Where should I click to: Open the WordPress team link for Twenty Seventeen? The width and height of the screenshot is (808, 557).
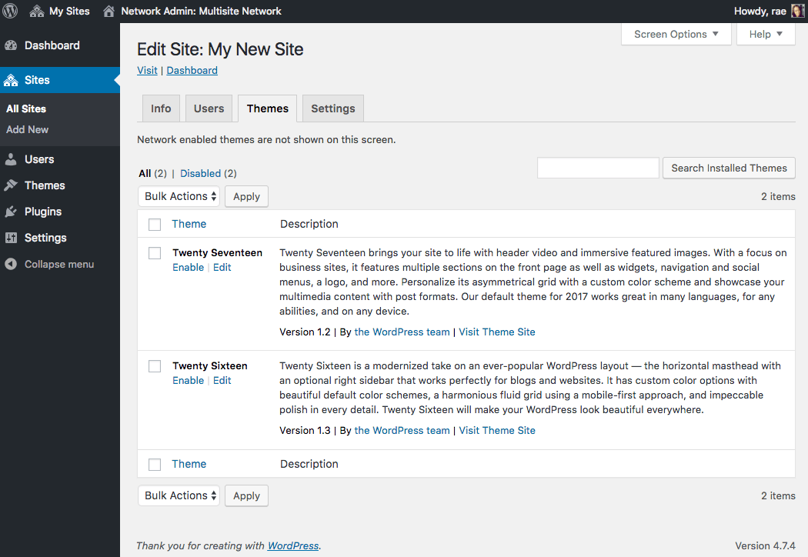402,332
